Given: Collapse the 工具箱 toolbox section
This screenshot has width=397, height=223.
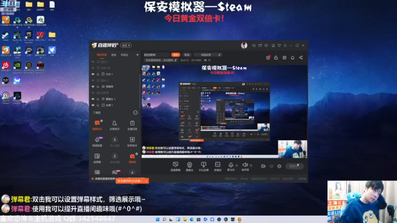Looking at the screenshot, I should pos(135,113).
